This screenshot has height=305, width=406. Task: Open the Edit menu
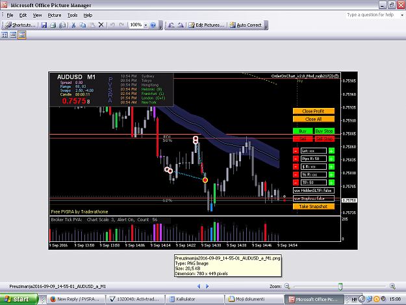23,15
